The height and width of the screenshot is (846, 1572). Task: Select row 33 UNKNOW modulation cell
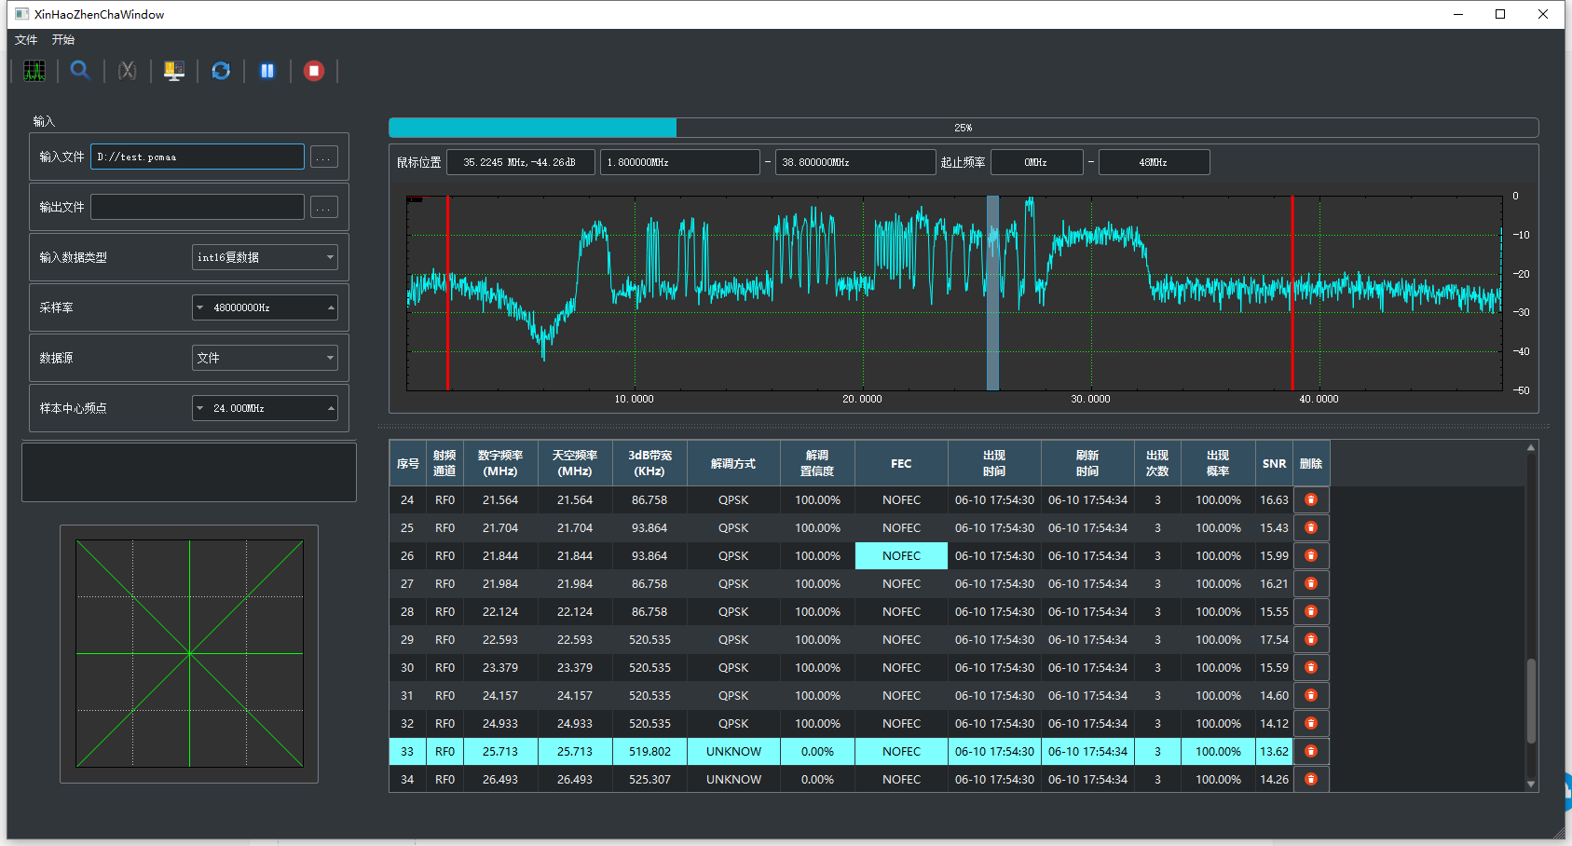(x=733, y=752)
